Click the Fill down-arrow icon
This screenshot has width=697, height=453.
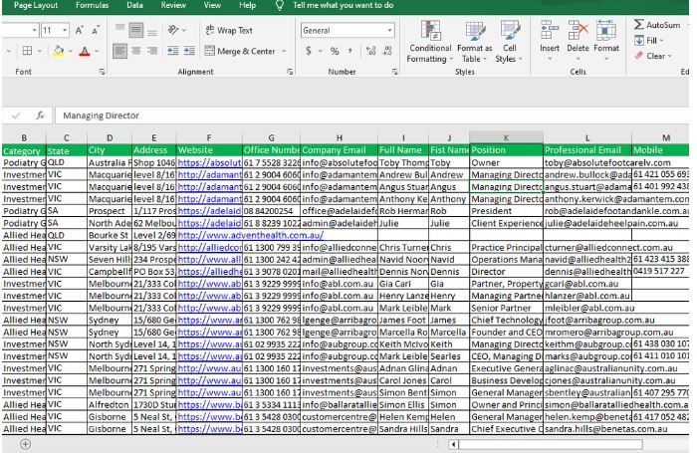pyautogui.click(x=639, y=41)
